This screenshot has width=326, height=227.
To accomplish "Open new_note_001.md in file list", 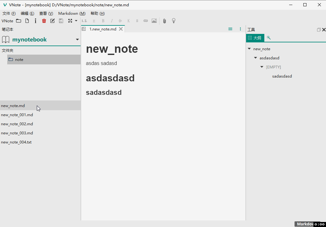I will click(40, 115).
